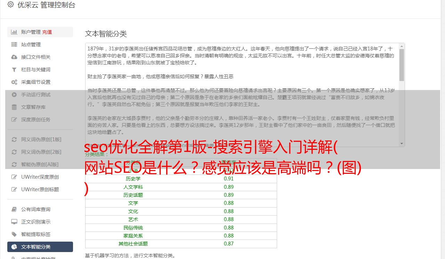445x259 pixels.
Task: Click the 0.87 confidence value
Action: point(229,244)
